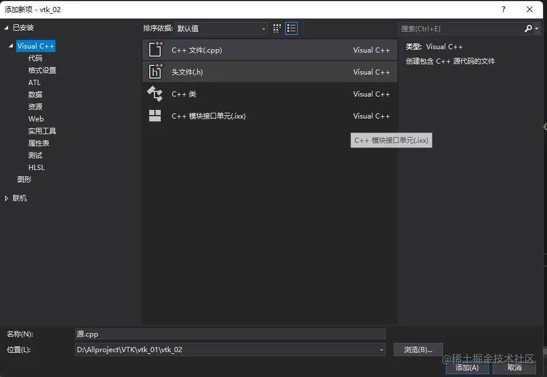Click the search magnifier icon
This screenshot has width=547, height=377.
coord(528,28)
